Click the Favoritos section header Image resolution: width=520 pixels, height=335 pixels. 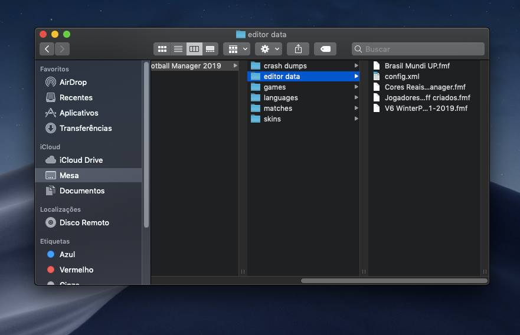(54, 69)
